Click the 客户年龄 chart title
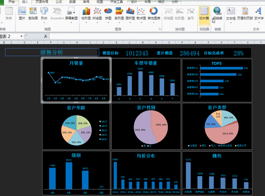Viewport: 265px width, 196px height. click(76, 108)
